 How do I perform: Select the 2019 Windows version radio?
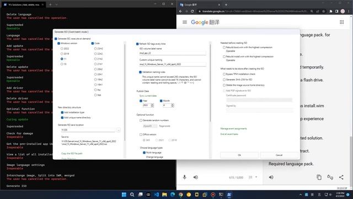pos(62,54)
